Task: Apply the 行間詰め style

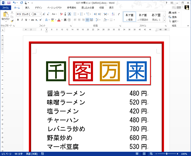Action: click(x=143, y=17)
